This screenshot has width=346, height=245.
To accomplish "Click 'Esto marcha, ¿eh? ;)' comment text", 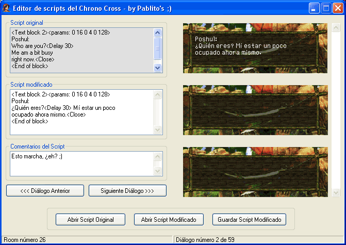I will coord(37,156).
